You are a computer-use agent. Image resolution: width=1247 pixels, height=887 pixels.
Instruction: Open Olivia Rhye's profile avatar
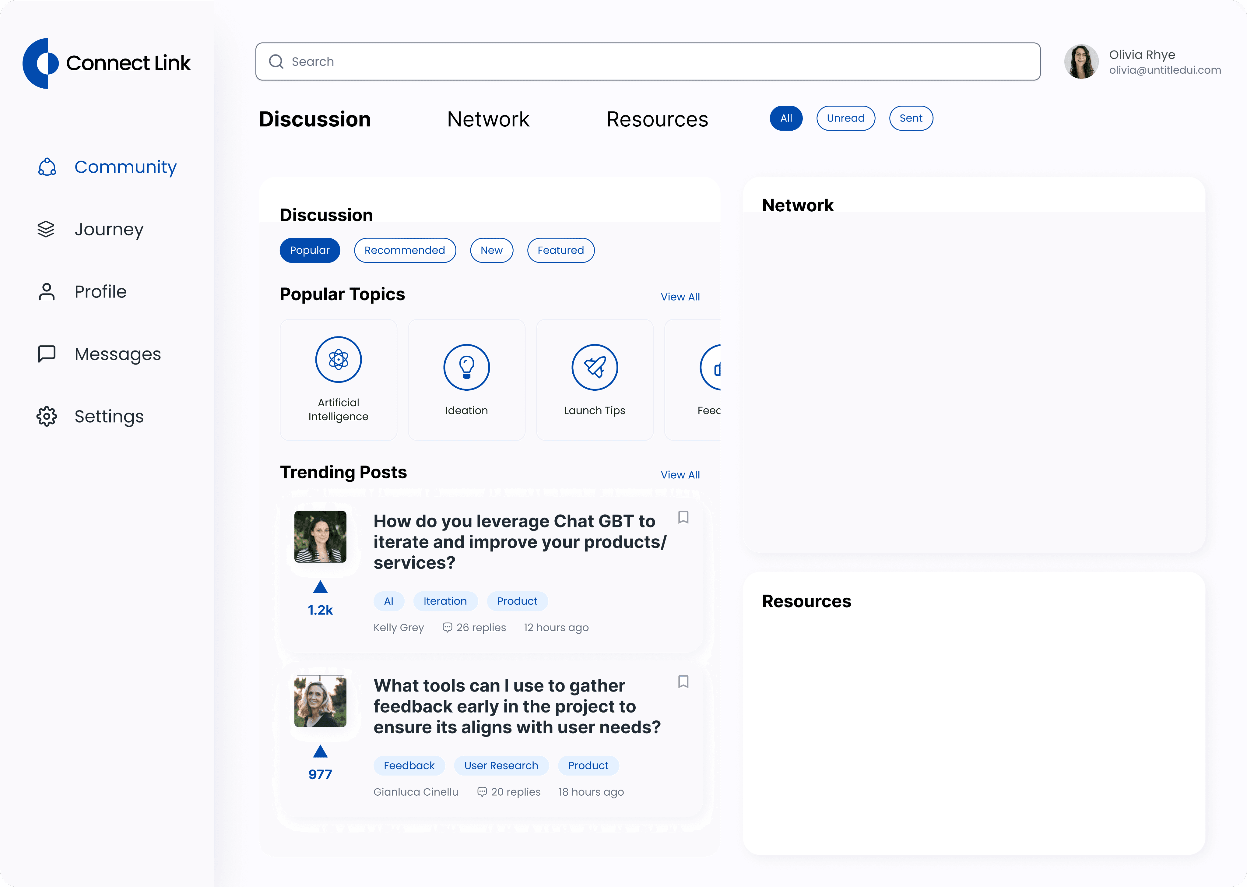(1081, 62)
